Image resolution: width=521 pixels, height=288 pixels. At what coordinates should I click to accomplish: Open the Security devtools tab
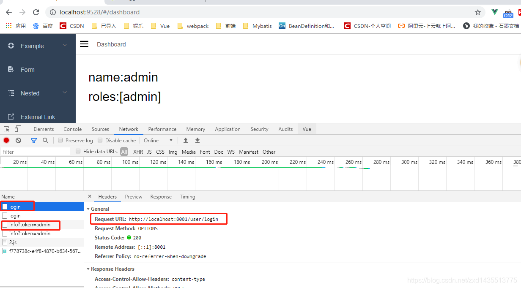(259, 129)
